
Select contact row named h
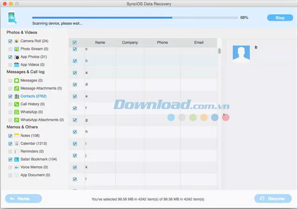143,132
